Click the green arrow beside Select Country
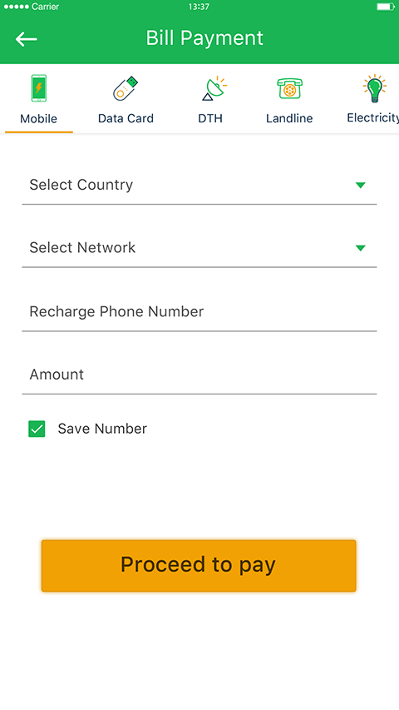The height and width of the screenshot is (710, 399). pos(360,185)
